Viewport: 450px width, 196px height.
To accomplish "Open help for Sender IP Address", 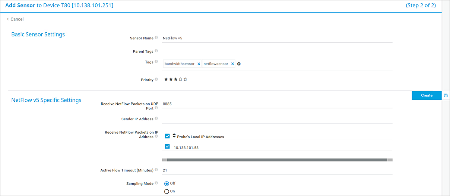I will pos(156,119).
